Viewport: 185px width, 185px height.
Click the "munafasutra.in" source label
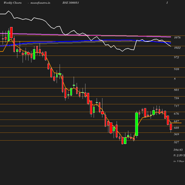(x=40, y=3)
